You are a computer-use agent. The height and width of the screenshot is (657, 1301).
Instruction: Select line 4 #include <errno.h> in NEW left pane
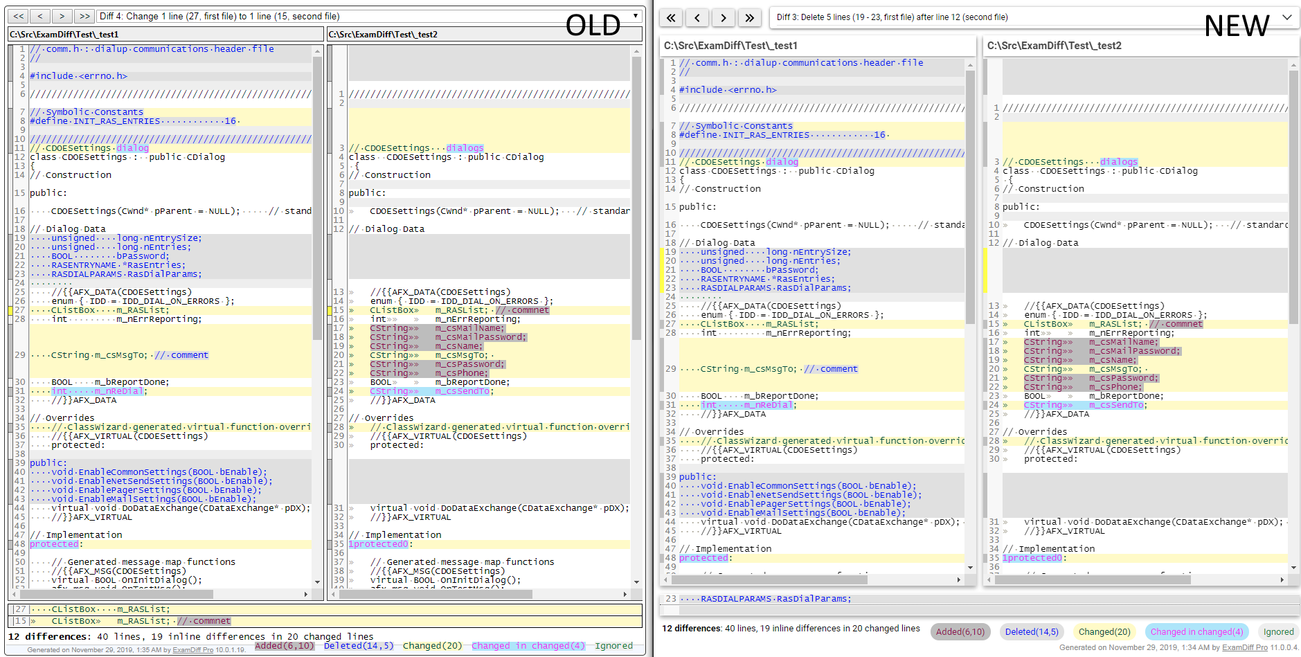pyautogui.click(x=821, y=90)
